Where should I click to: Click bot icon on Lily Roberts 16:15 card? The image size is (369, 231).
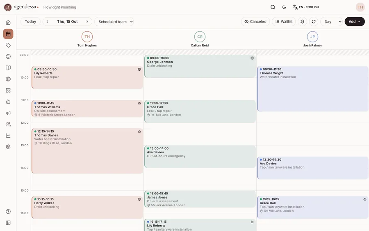(252, 222)
